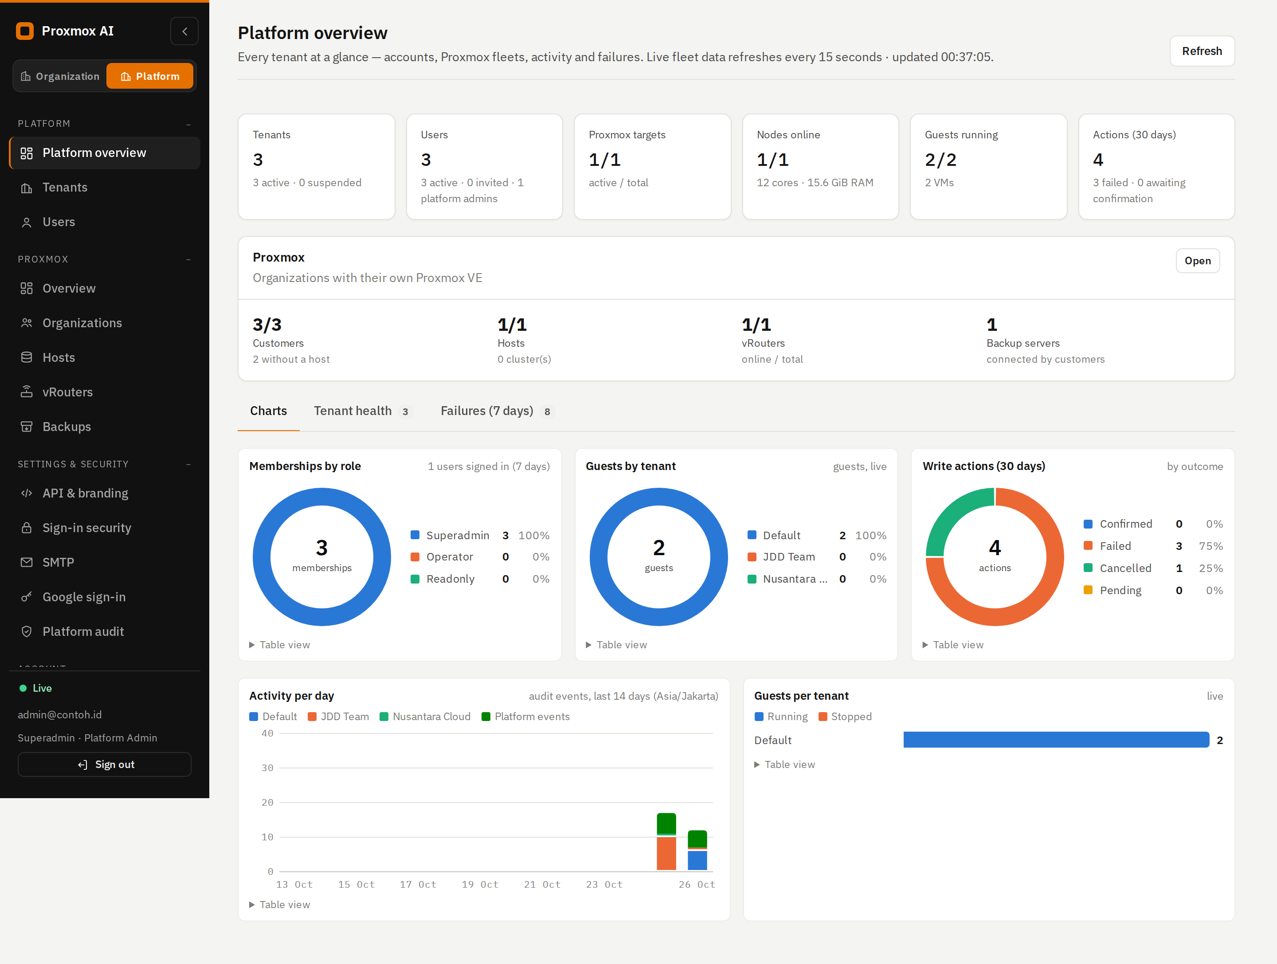
Task: Expand Table view under Guests per tenant
Action: [784, 765]
